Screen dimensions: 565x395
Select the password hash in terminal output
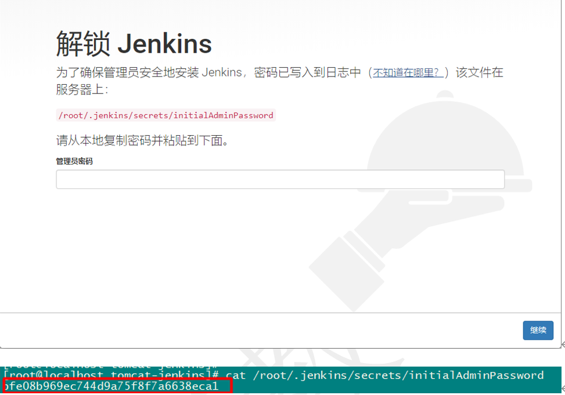click(x=111, y=386)
